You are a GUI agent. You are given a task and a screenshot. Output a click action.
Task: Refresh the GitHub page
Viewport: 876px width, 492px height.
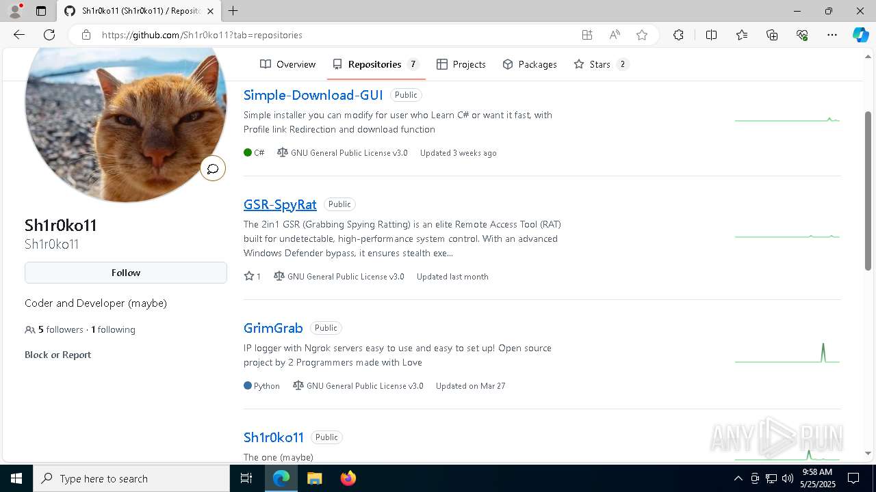[49, 35]
